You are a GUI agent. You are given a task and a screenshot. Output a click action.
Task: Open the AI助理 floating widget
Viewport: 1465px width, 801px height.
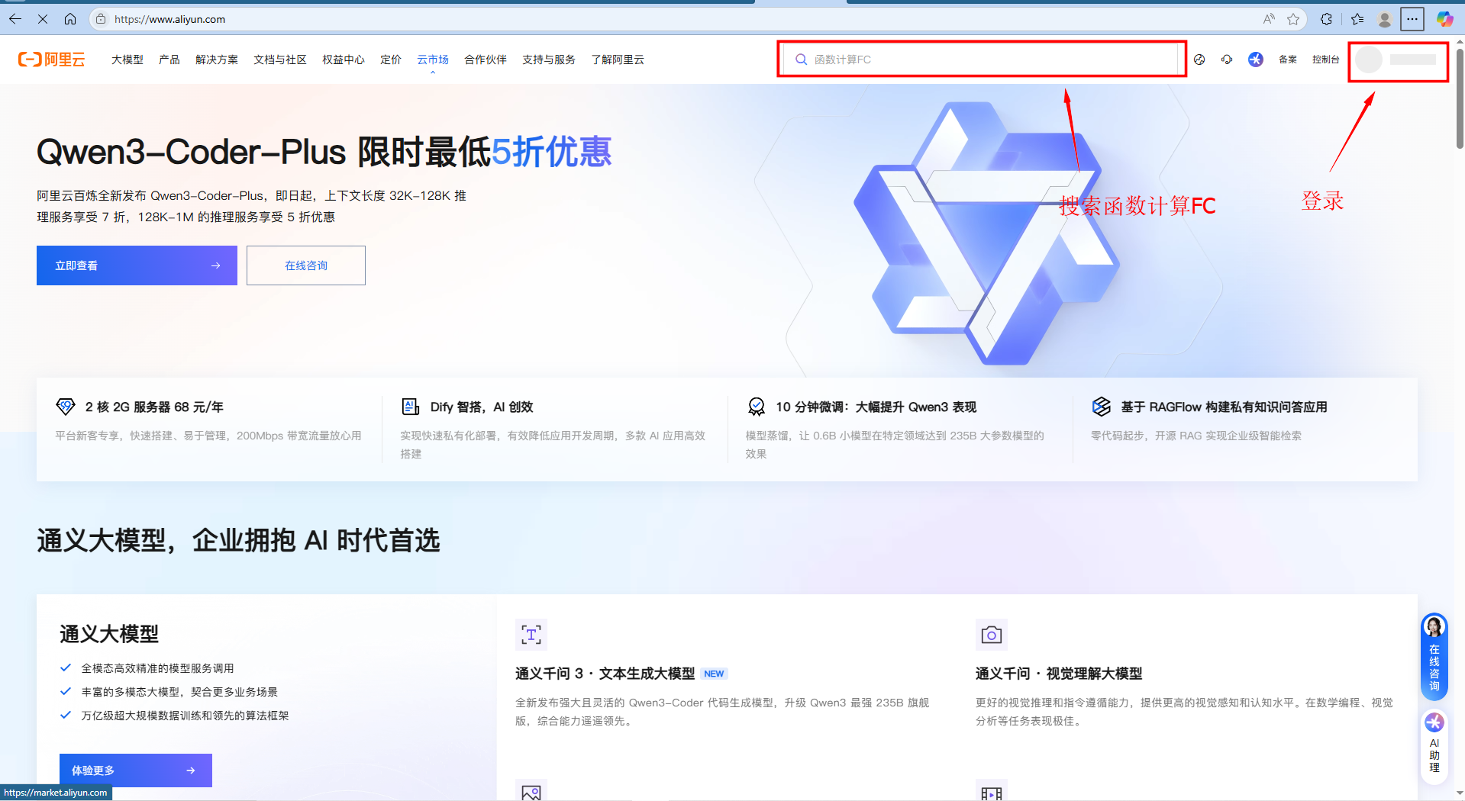[x=1434, y=746]
